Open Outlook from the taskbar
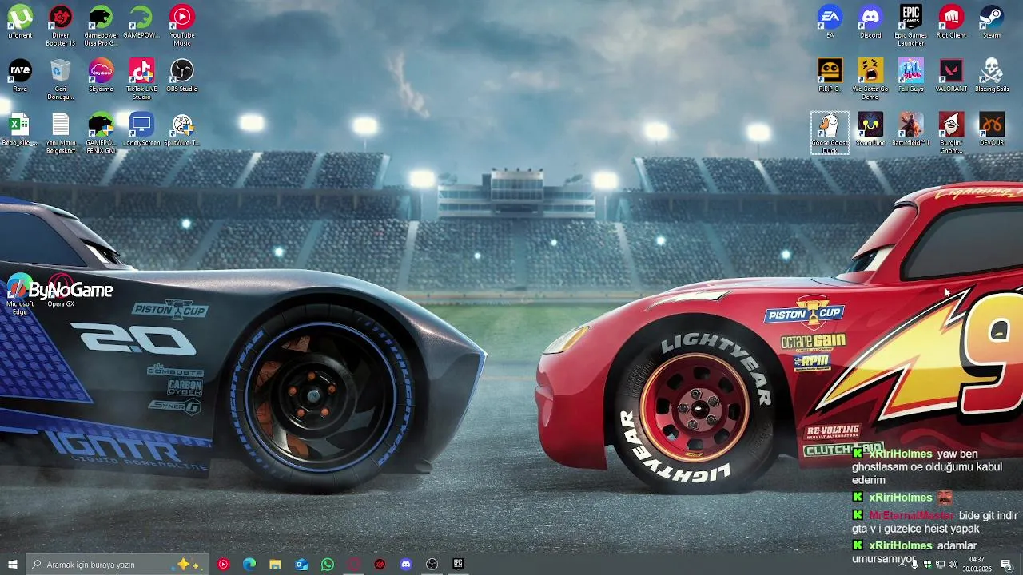Image resolution: width=1023 pixels, height=575 pixels. pos(301,565)
